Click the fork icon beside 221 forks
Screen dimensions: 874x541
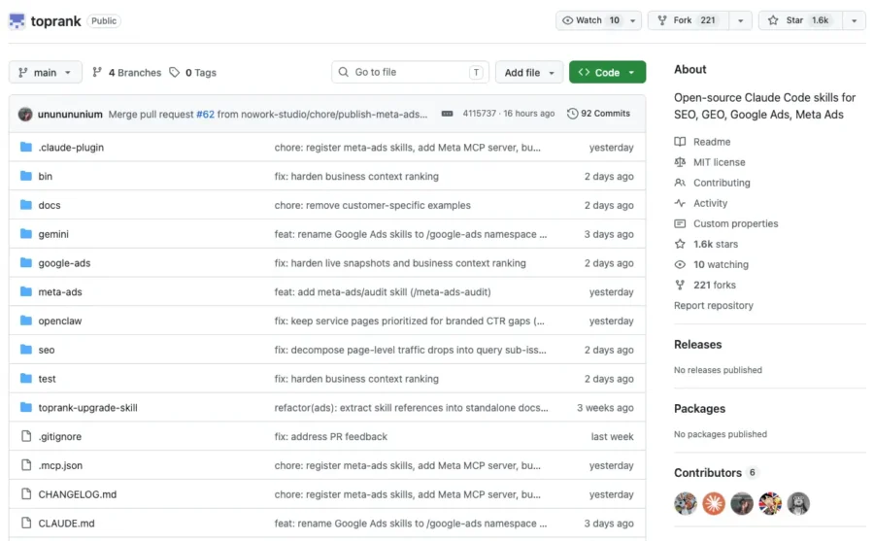680,285
